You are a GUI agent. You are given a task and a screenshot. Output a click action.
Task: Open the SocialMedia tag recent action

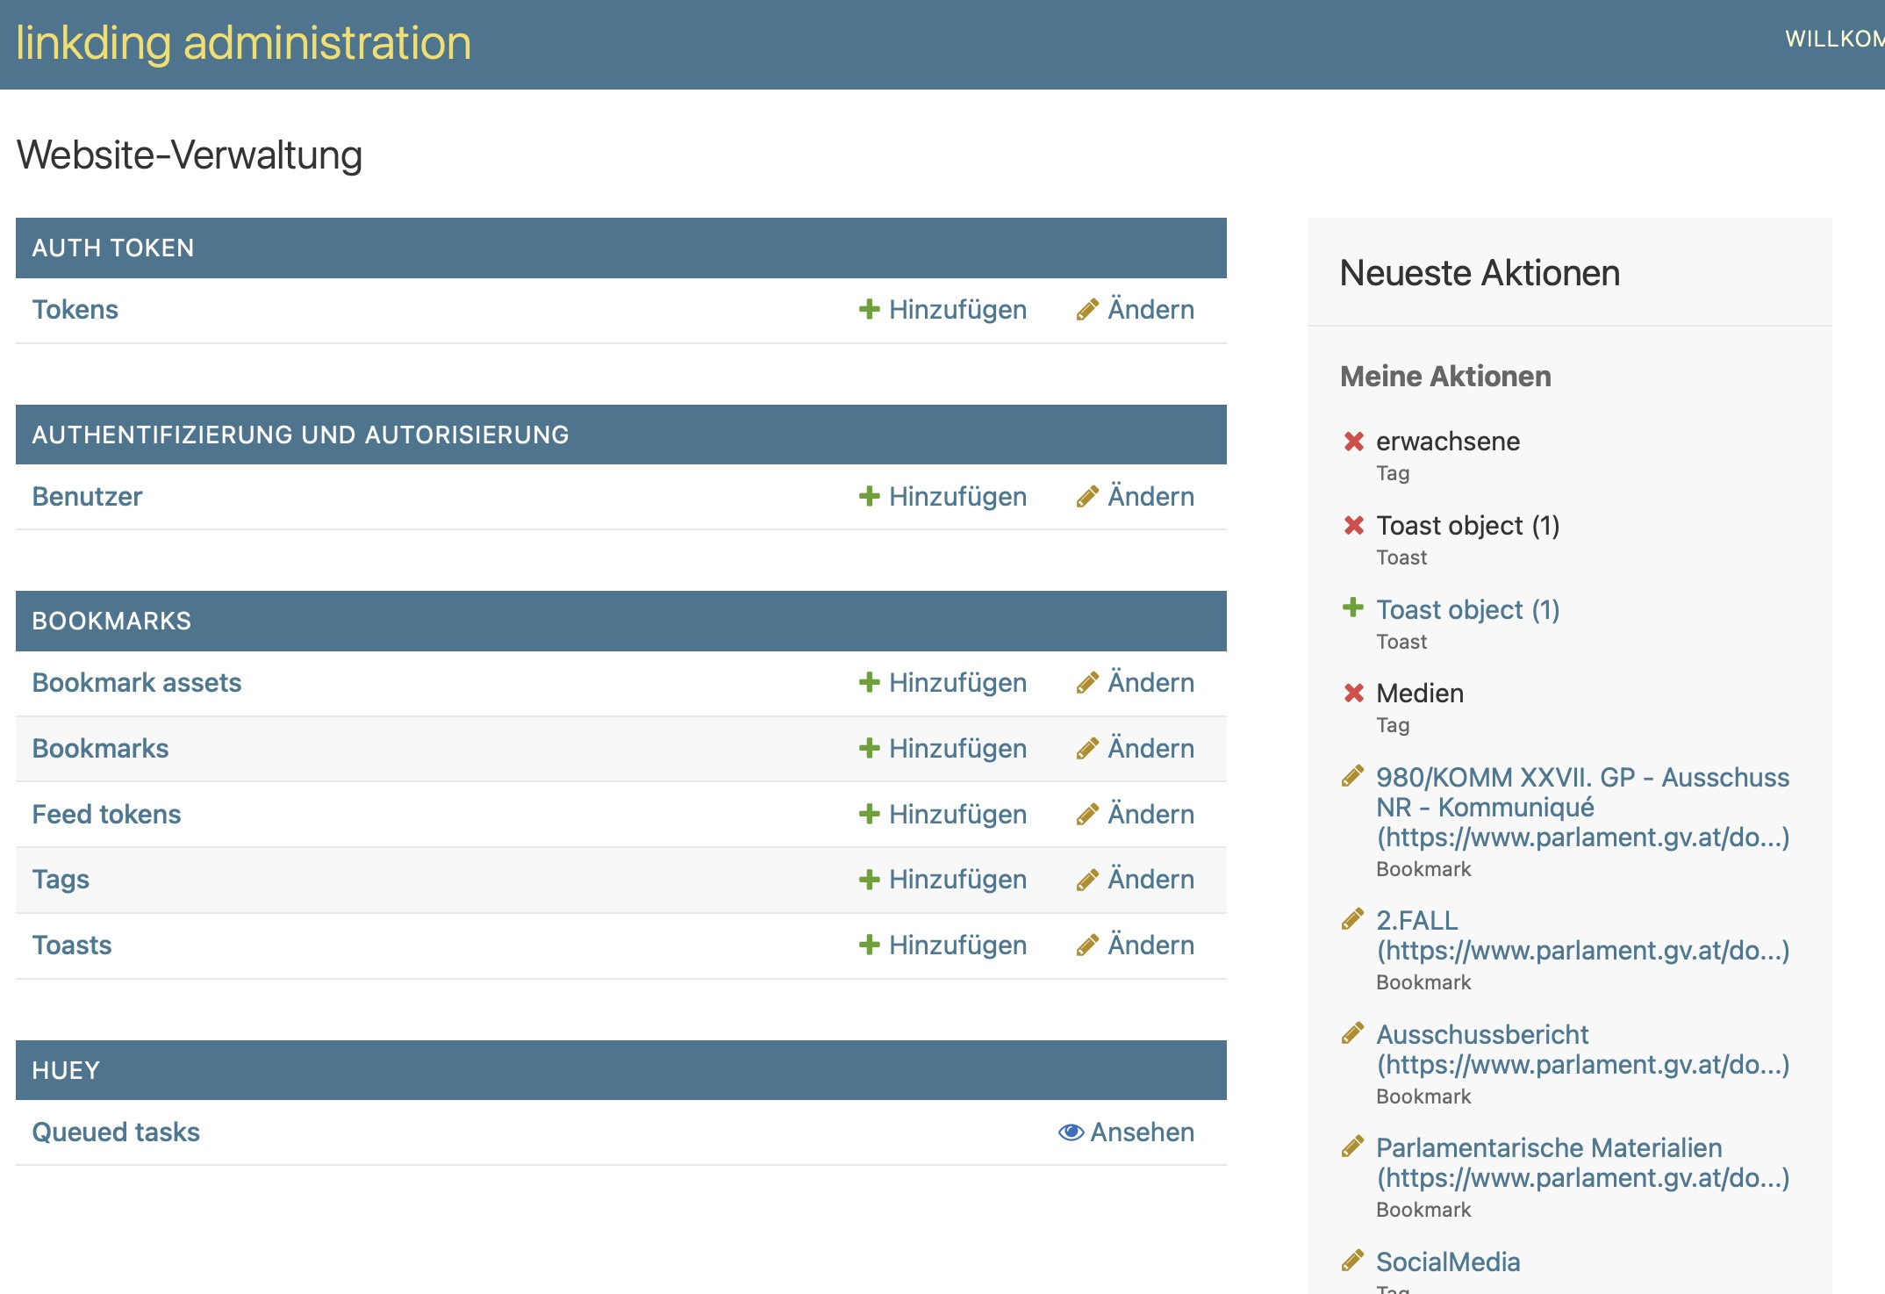[1448, 1262]
